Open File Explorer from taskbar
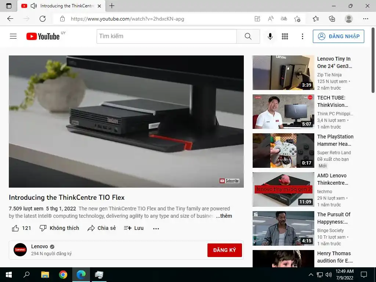Viewport: 376px width, 282px height. (x=45, y=275)
